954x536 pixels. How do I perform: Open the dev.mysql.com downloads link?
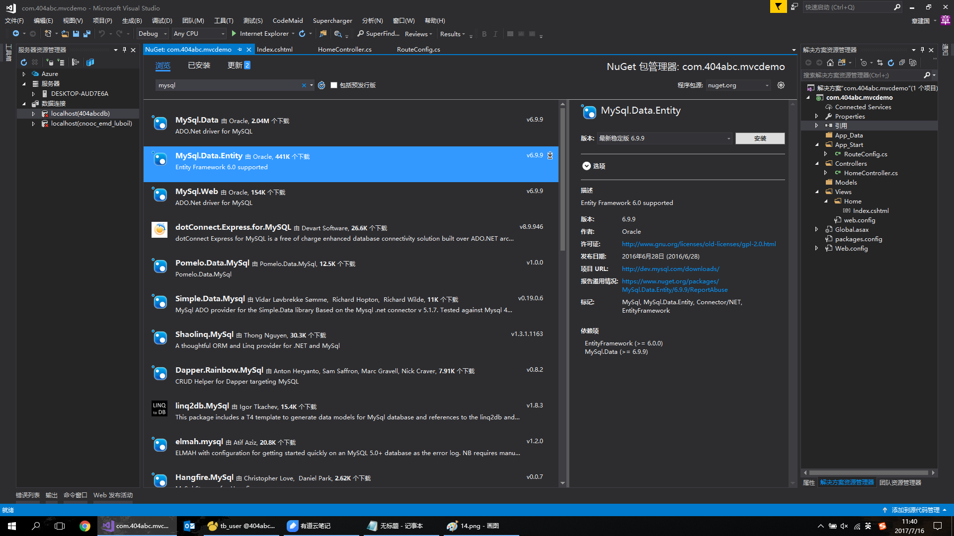coord(670,269)
